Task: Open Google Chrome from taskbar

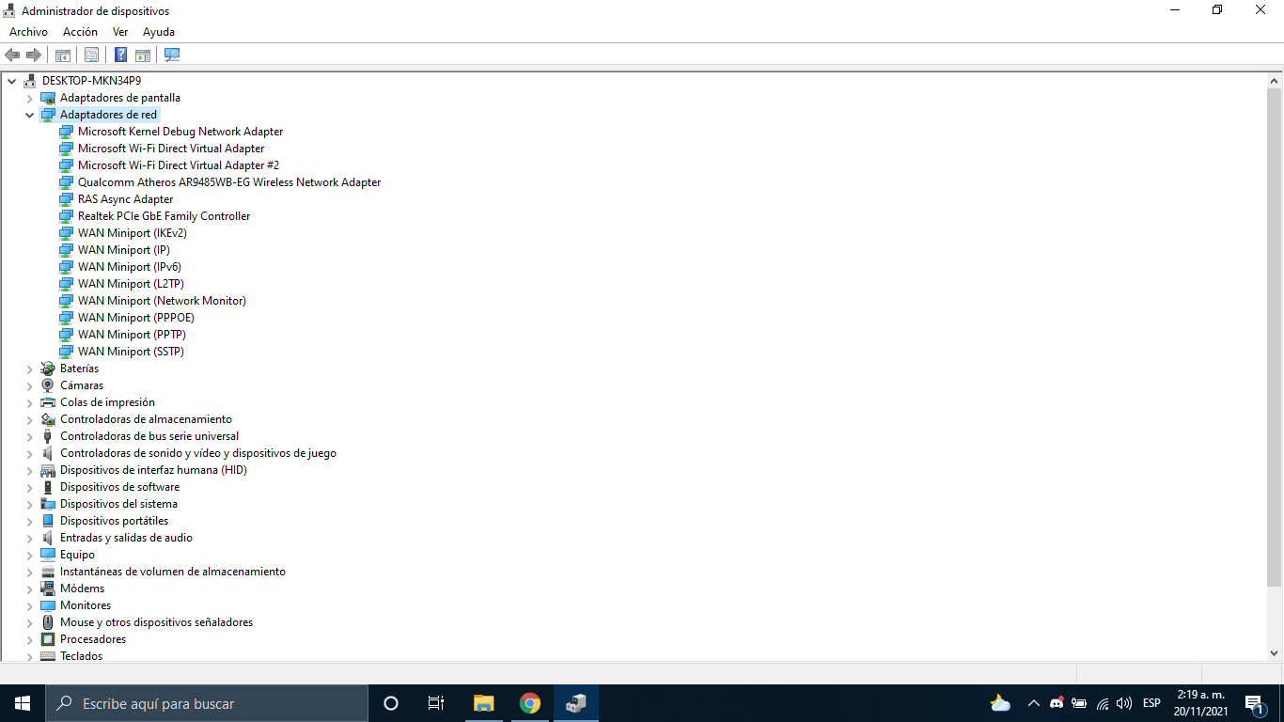Action: pos(530,703)
